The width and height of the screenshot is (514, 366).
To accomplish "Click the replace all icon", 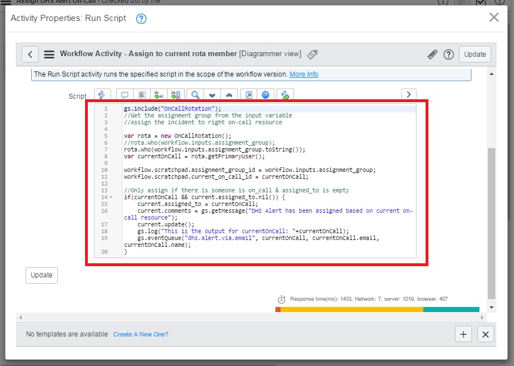I will tap(176, 95).
